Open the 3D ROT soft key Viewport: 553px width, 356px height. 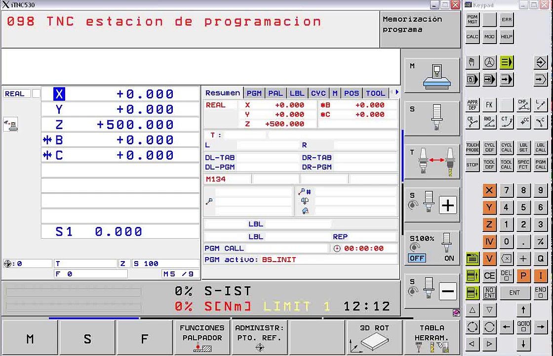coord(374,338)
